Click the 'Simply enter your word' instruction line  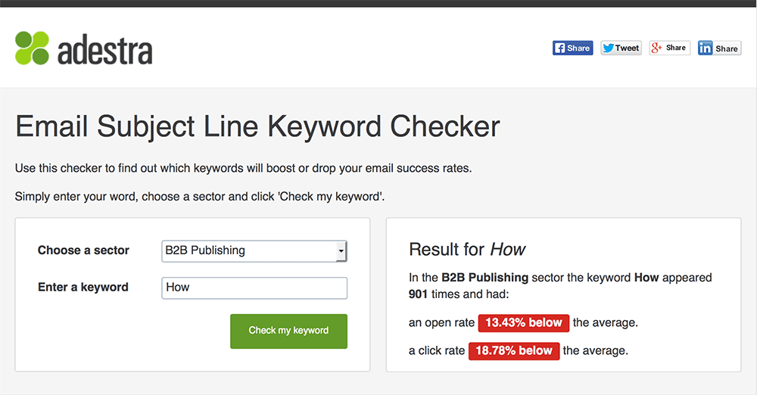coord(200,197)
